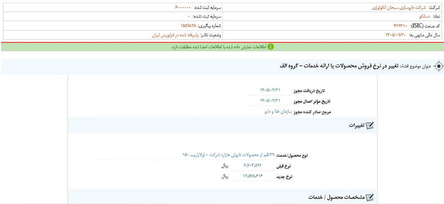Click publisher status پذیرفته شده در فرابورس ایران
The width and height of the screenshot is (444, 204).
[175, 35]
